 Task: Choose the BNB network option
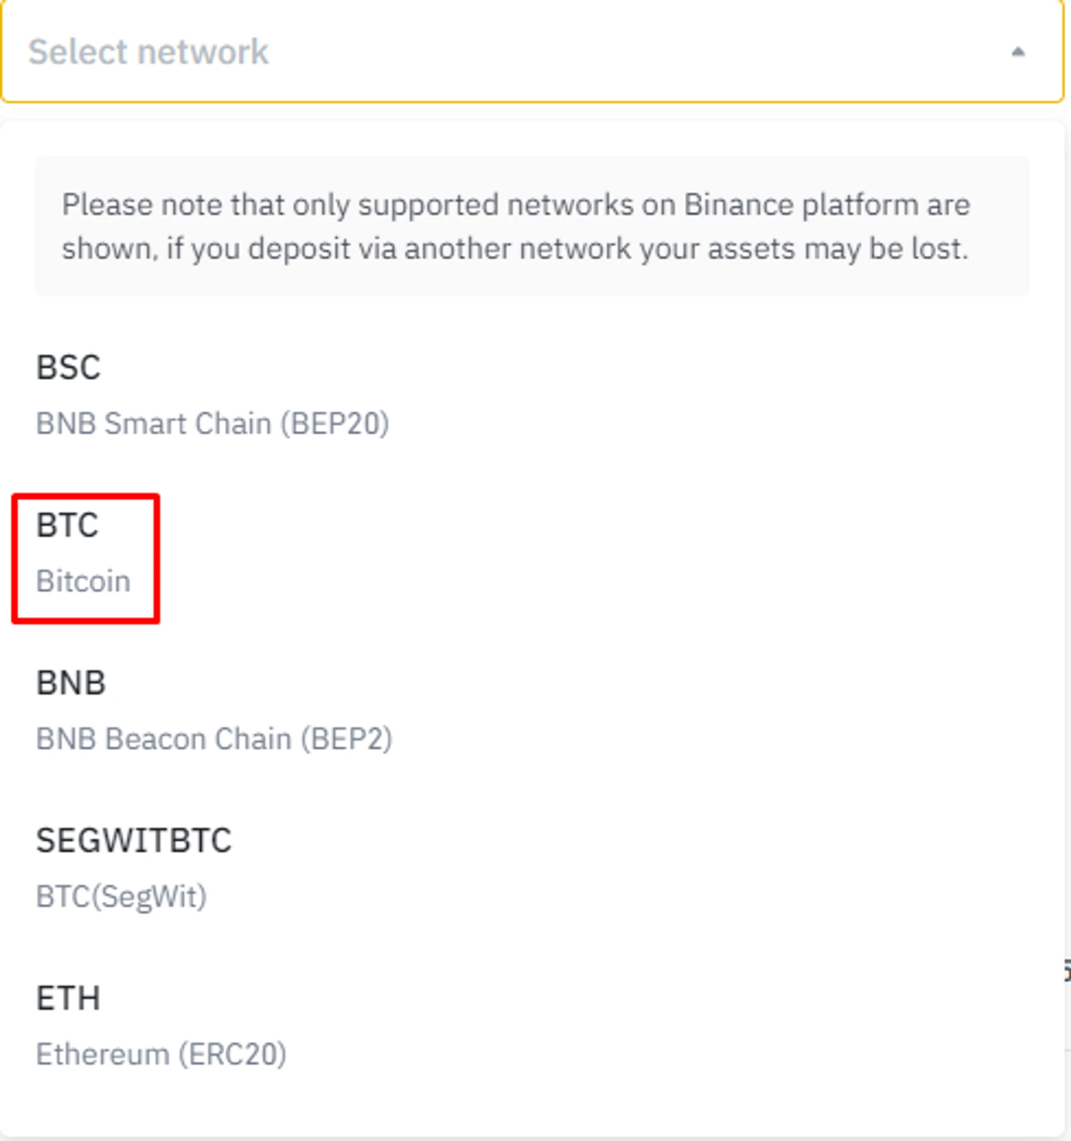[x=71, y=683]
